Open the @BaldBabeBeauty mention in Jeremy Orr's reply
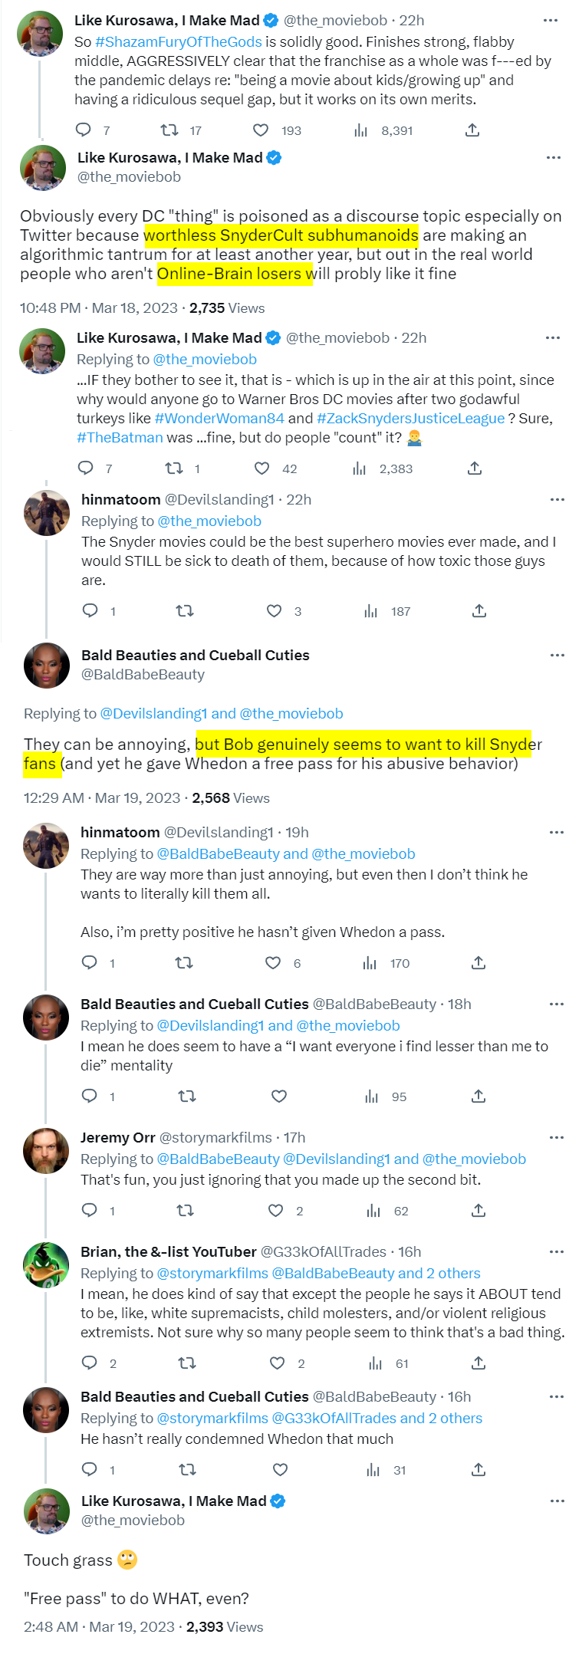569x1667 pixels. [218, 1159]
